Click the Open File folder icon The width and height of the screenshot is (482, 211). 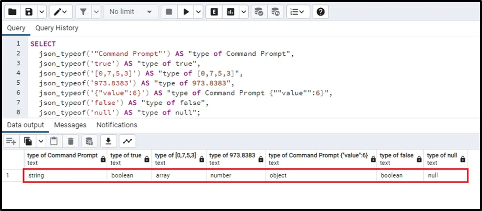[13, 12]
